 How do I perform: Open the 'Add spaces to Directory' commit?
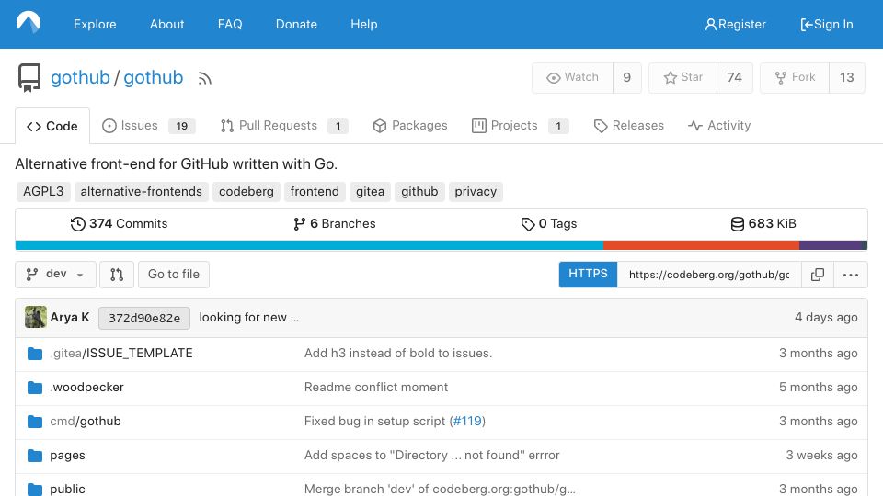tap(432, 455)
